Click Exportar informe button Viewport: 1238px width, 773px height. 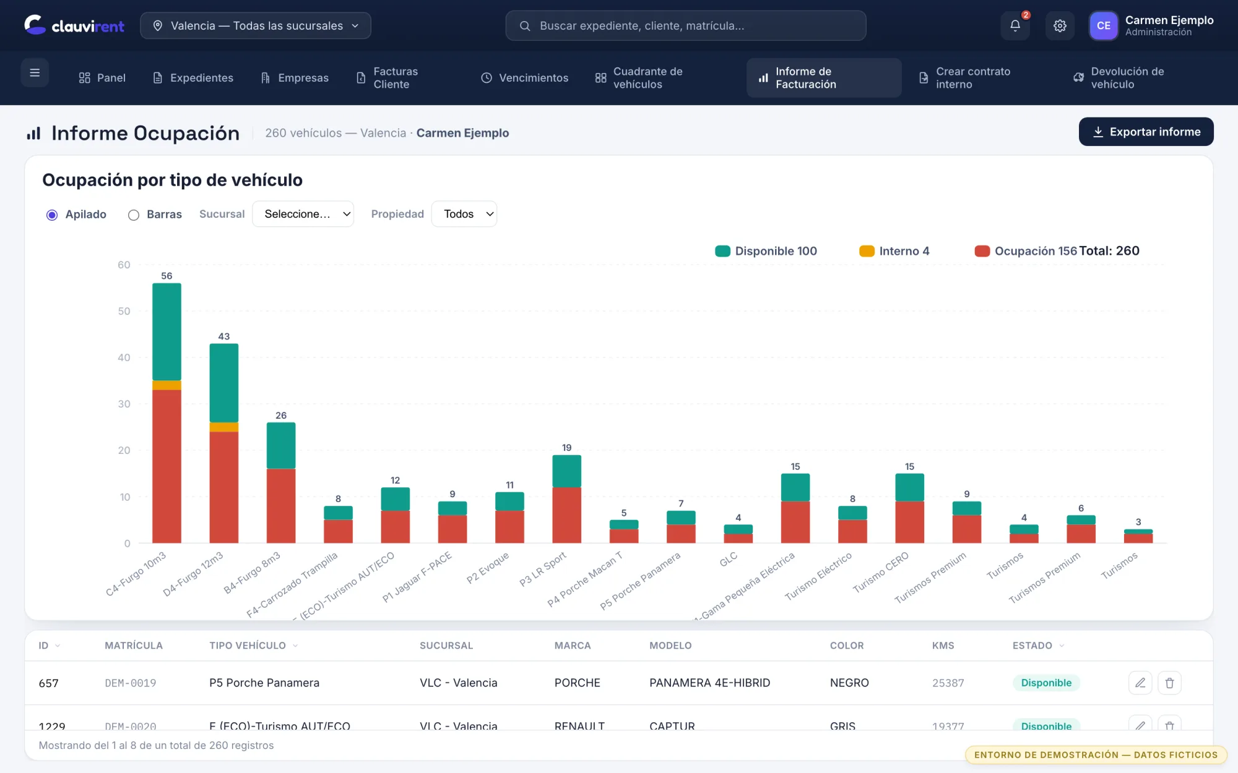click(x=1146, y=132)
